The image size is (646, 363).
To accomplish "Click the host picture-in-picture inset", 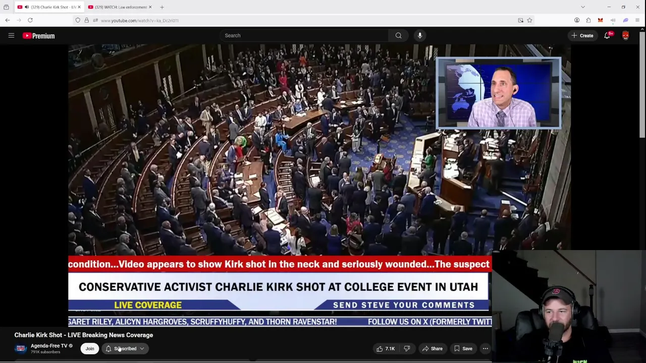I will coord(498,93).
